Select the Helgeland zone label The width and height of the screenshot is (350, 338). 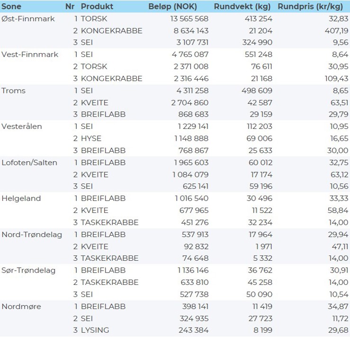(21, 199)
